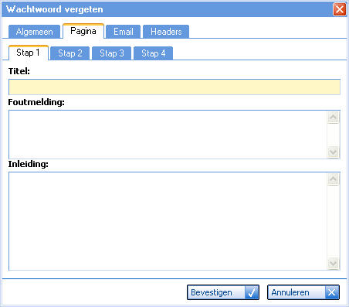Close the Wachtwoord vergeten dialog
This screenshot has height=307, width=349.
pos(340,9)
